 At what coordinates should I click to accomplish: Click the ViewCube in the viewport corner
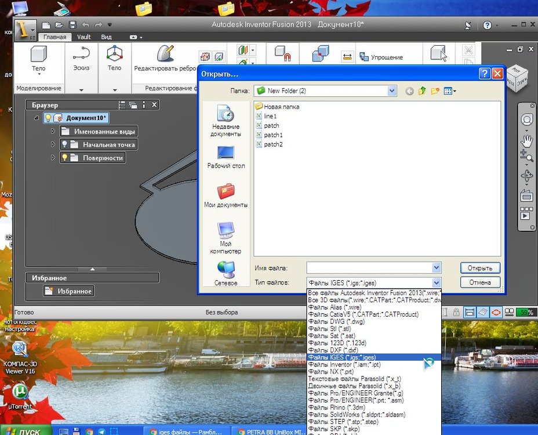click(517, 78)
